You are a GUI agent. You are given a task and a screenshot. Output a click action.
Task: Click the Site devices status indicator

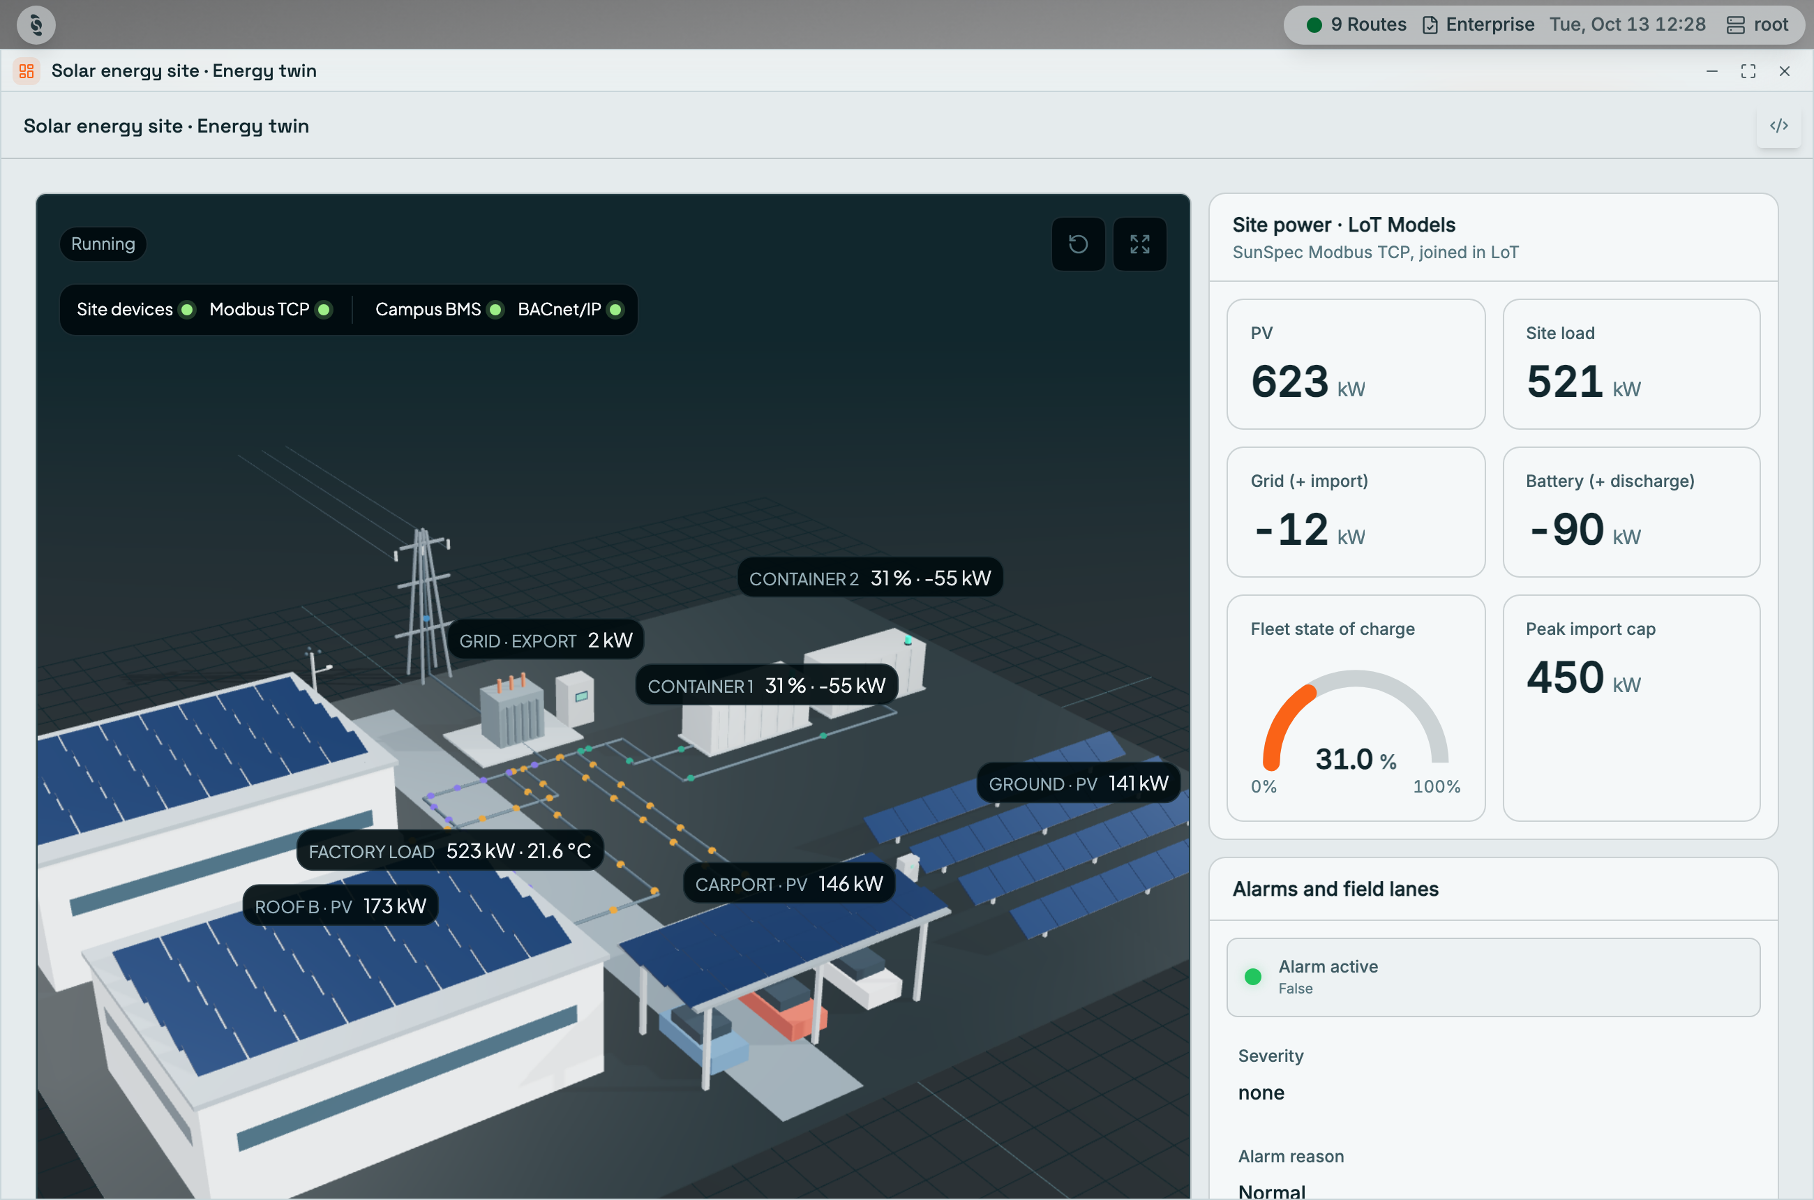coord(187,310)
